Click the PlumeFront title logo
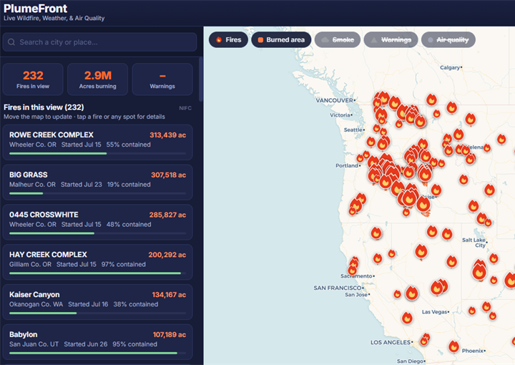 pyautogui.click(x=35, y=8)
